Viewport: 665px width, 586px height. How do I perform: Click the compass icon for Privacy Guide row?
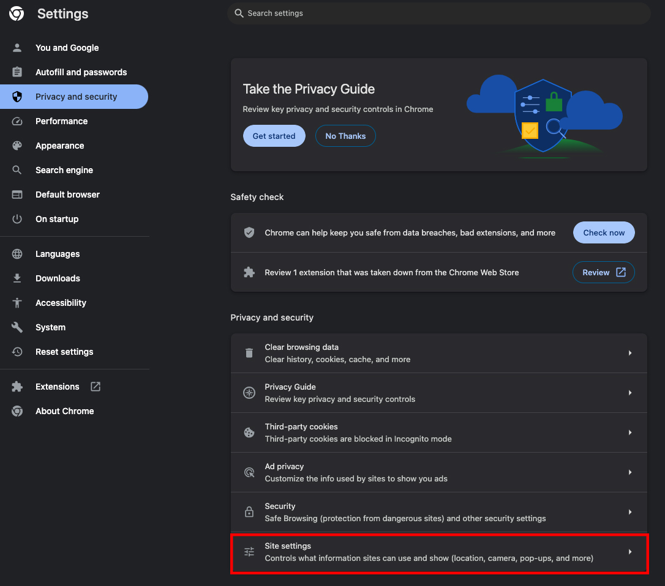249,393
